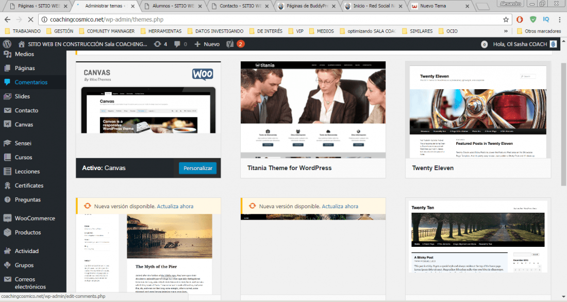Click the WordPress logo in the admin bar
Image resolution: width=567 pixels, height=302 pixels.
coord(7,44)
